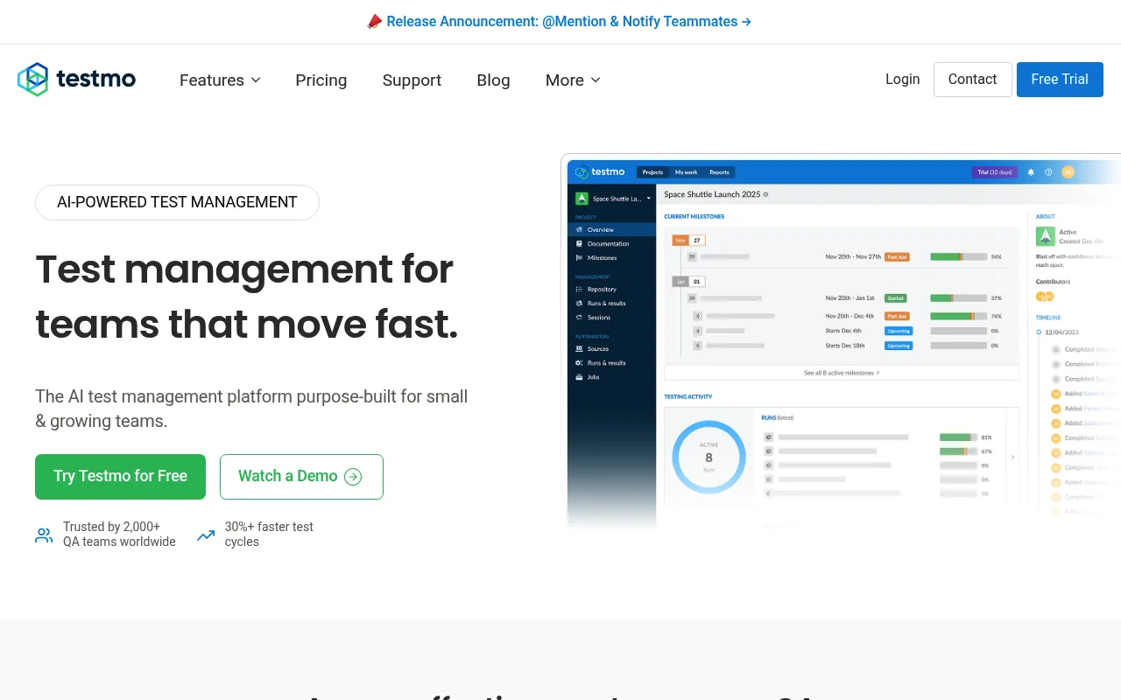
Task: Click the info icon next to Space Shuttle Launch 2025
Action: coord(765,194)
